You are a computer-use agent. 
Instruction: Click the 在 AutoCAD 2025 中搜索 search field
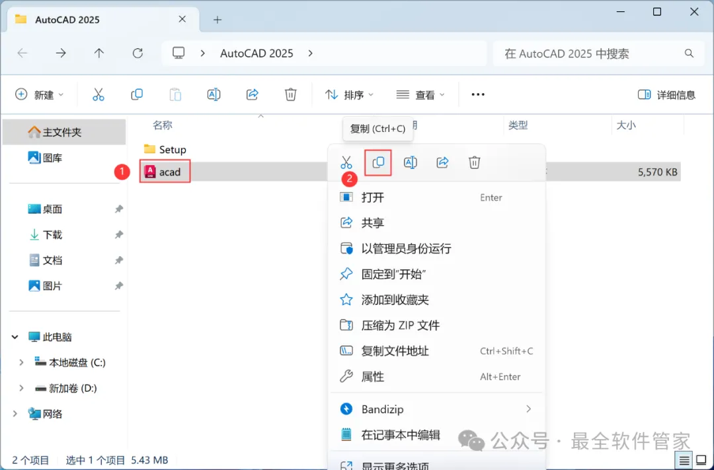click(x=599, y=53)
